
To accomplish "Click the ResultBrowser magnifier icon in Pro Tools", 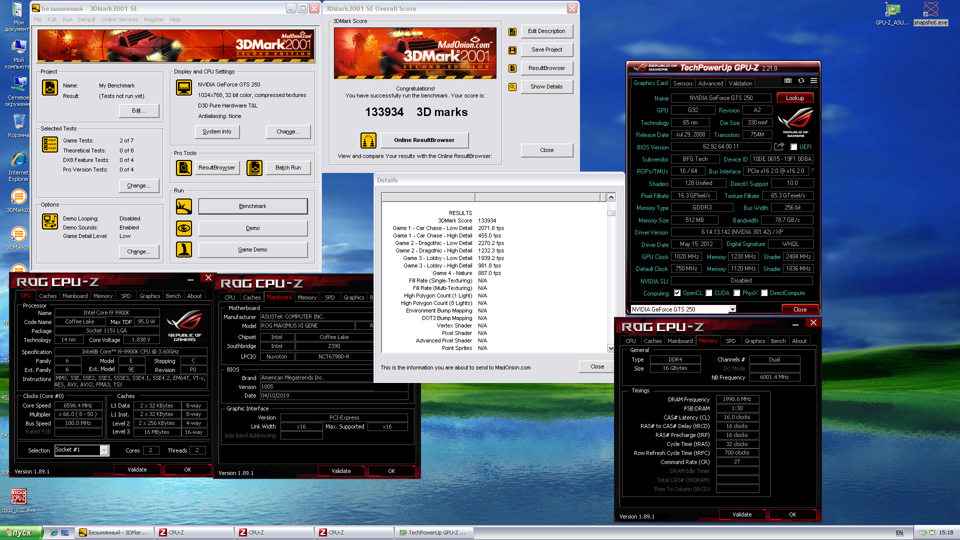I will point(184,168).
